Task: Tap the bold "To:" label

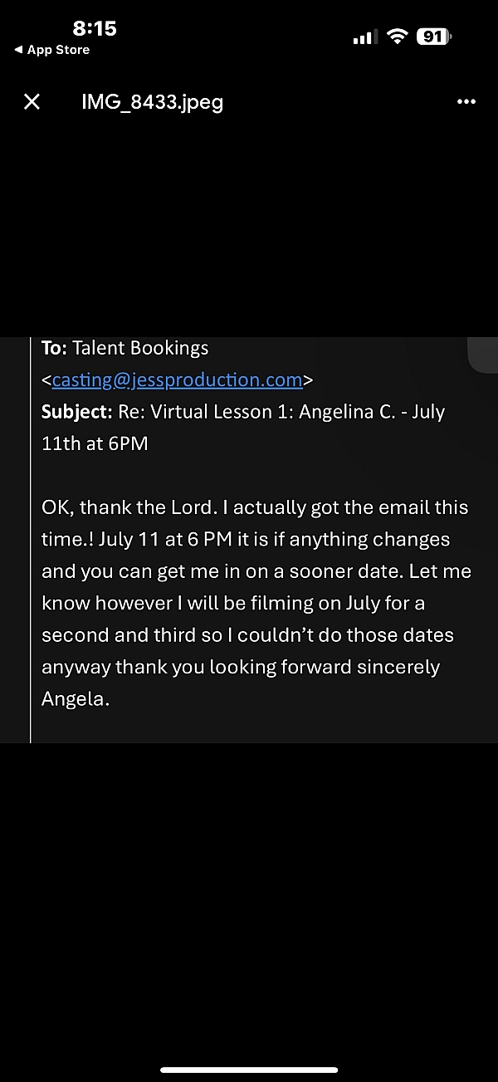Action: click(x=55, y=349)
